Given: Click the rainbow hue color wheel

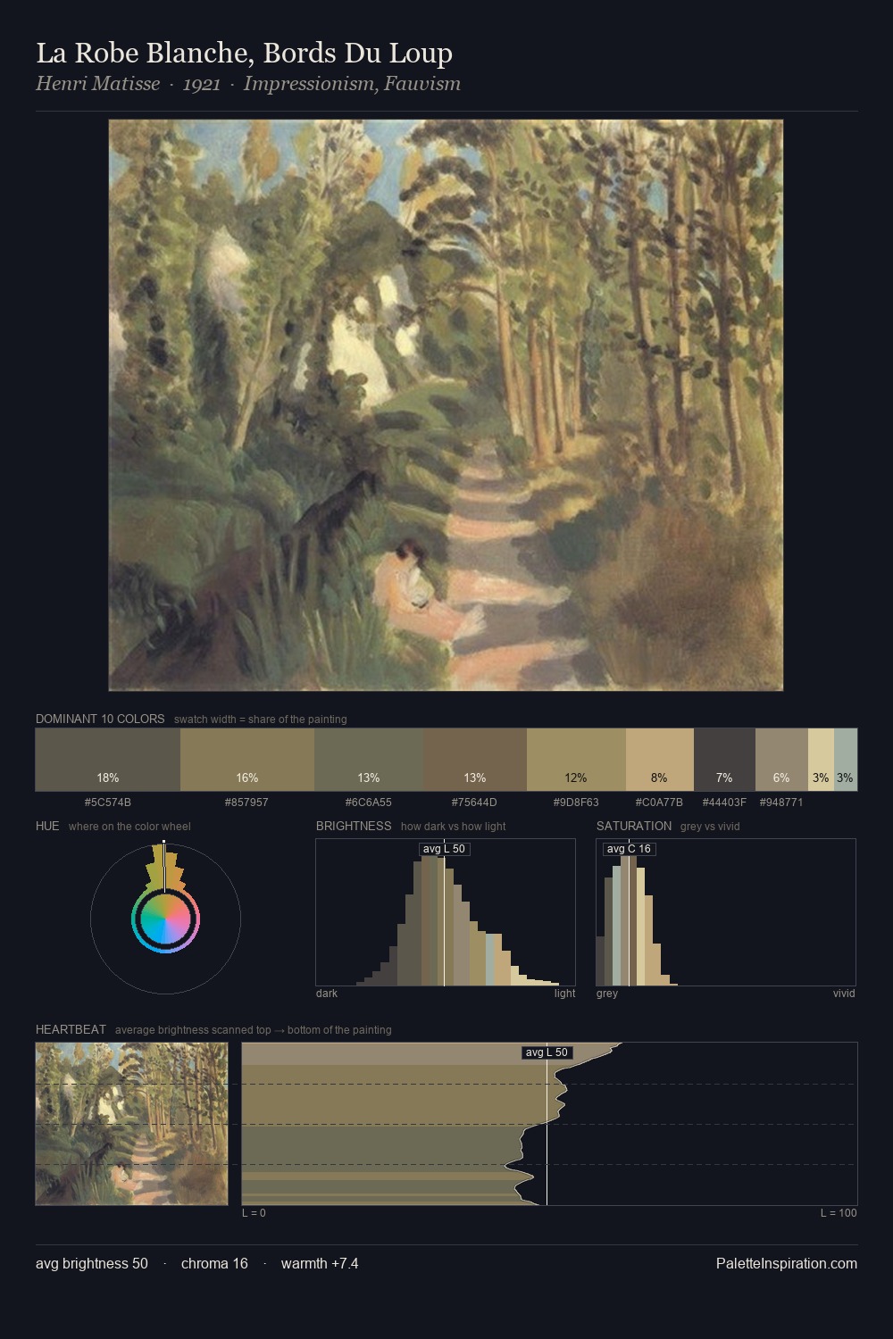Looking at the screenshot, I should [165, 919].
